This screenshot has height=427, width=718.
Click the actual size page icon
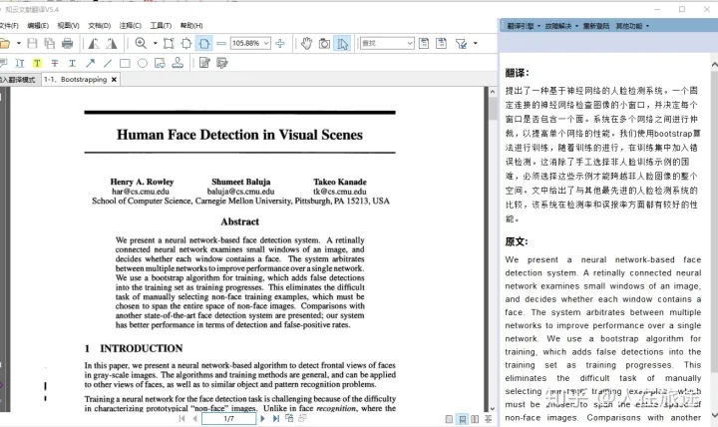169,44
